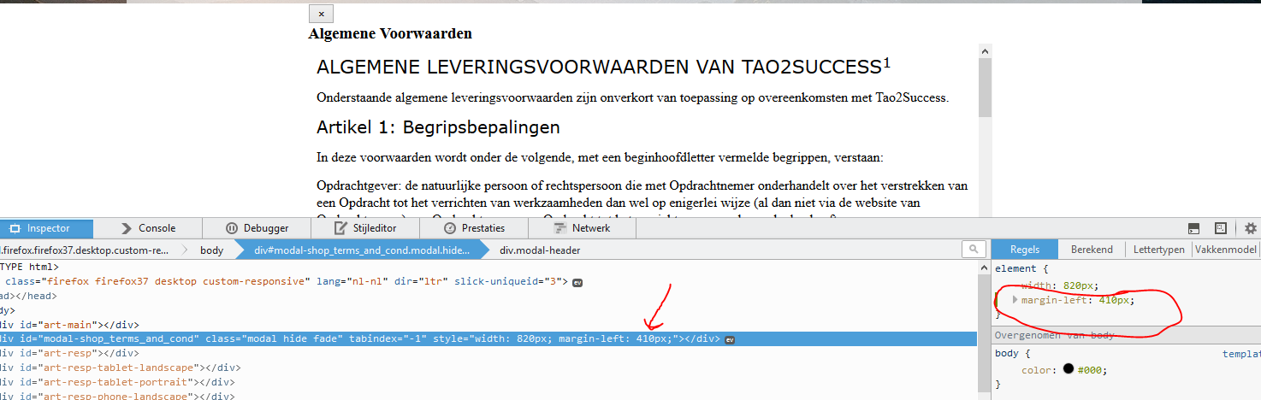Open the Prestaties tab

point(473,228)
